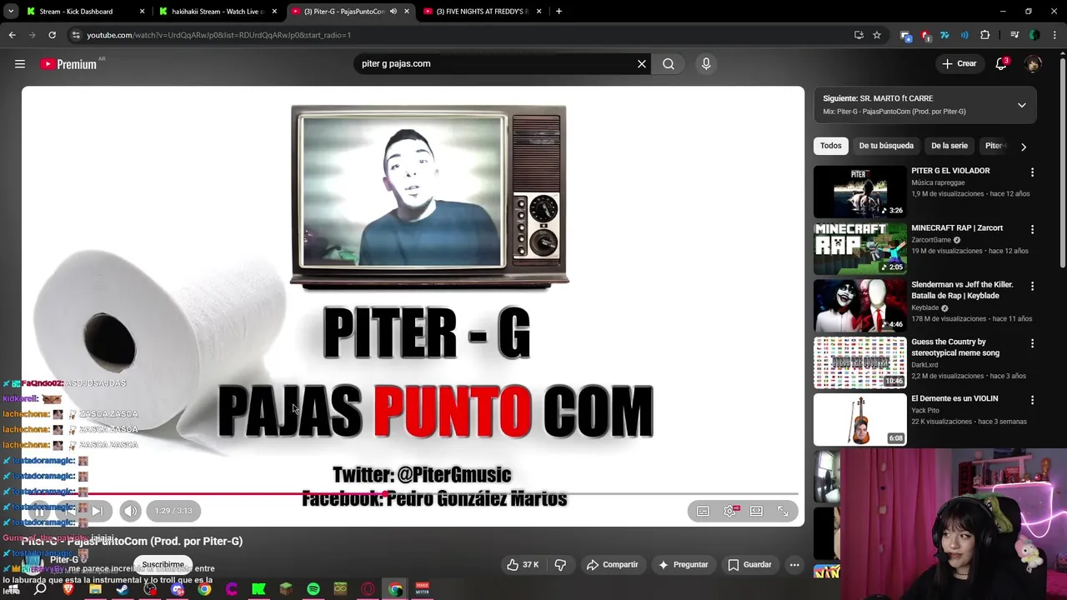Open the YouTube account avatar menu
Screen dimensions: 1067x600
tap(1033, 64)
